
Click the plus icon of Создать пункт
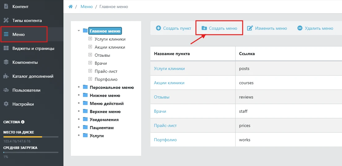point(158,28)
